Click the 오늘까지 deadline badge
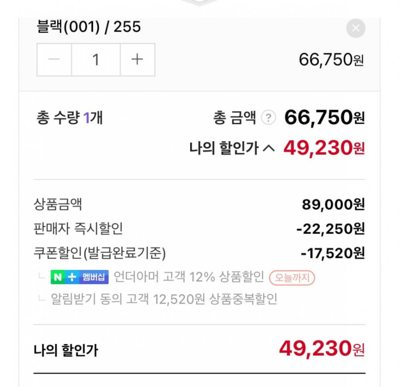Viewport: 399px width, 387px height. 292,277
